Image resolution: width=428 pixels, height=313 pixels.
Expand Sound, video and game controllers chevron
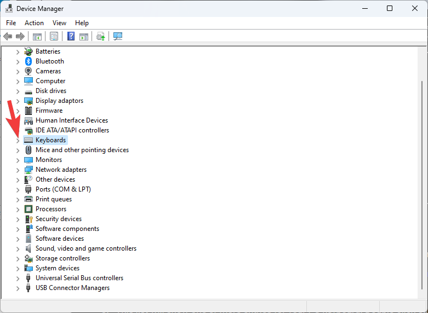pyautogui.click(x=18, y=249)
